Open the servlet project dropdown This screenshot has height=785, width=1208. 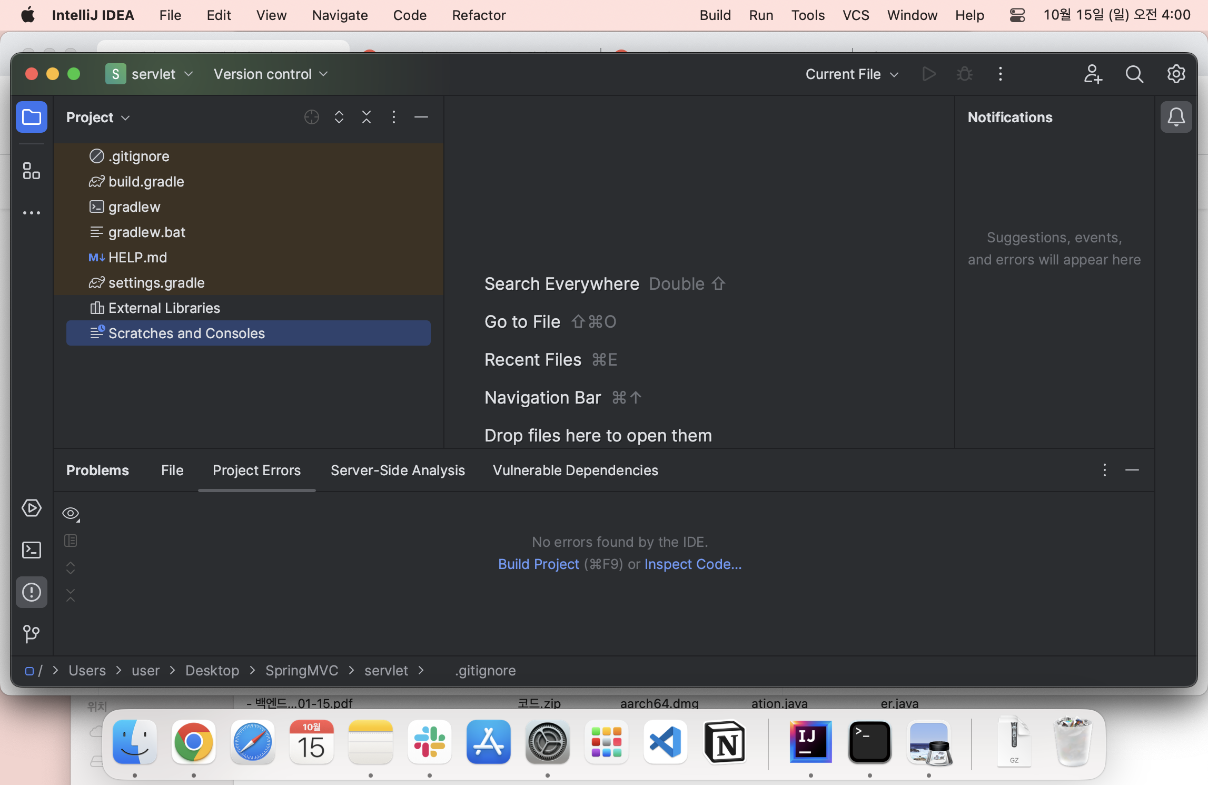pyautogui.click(x=150, y=74)
